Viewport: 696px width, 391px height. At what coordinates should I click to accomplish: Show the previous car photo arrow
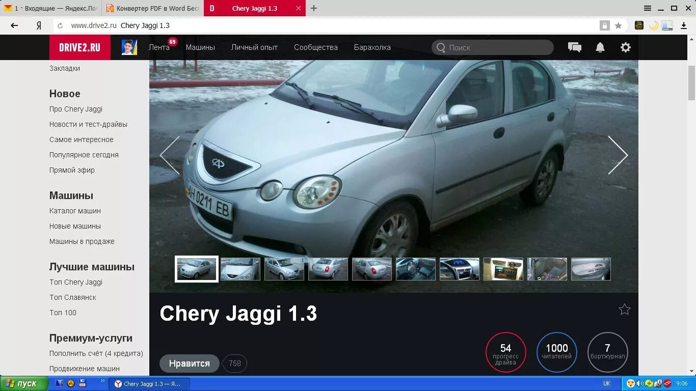[170, 155]
